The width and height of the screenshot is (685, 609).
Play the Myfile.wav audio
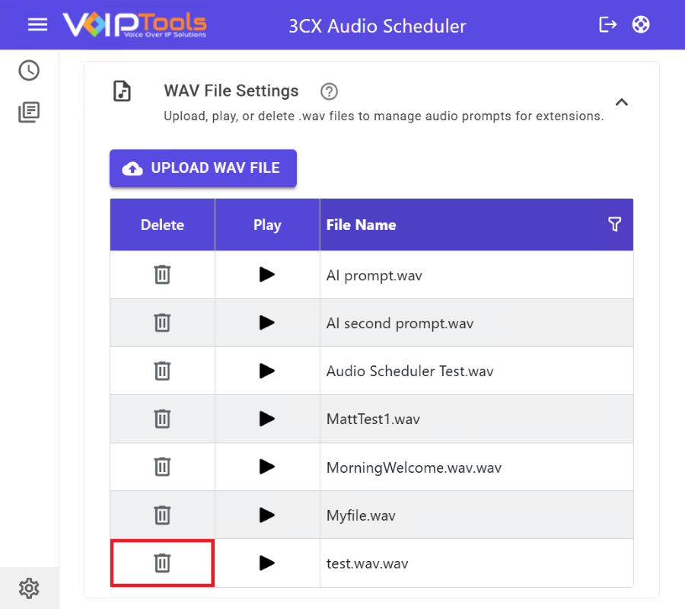266,515
